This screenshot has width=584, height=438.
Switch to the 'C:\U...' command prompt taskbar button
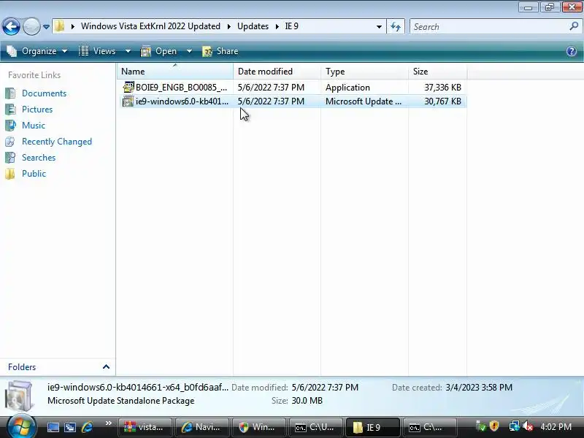[x=315, y=427]
